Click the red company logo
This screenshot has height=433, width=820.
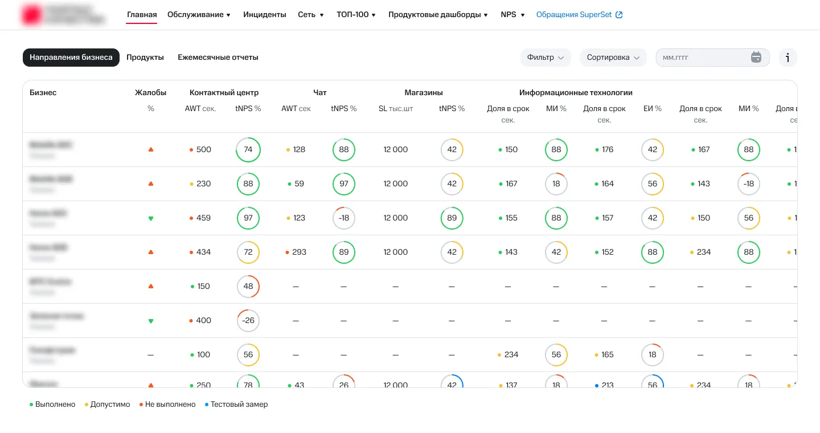coord(32,15)
